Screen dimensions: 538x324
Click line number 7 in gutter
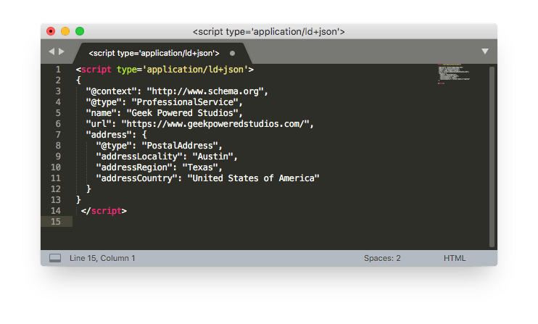click(x=58, y=135)
